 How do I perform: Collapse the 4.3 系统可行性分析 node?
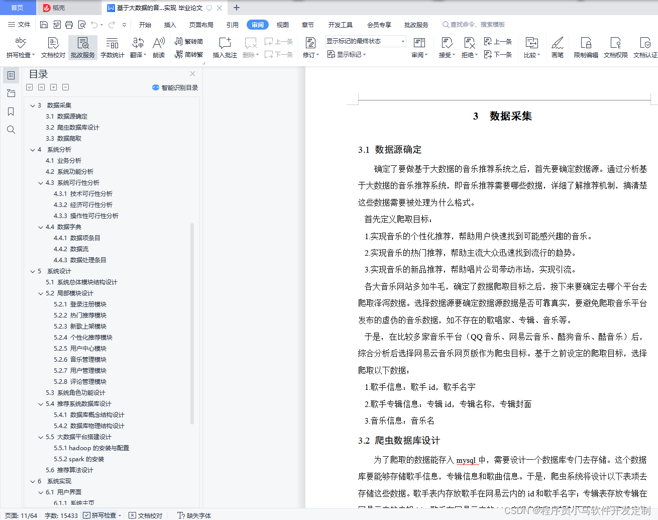pos(41,183)
